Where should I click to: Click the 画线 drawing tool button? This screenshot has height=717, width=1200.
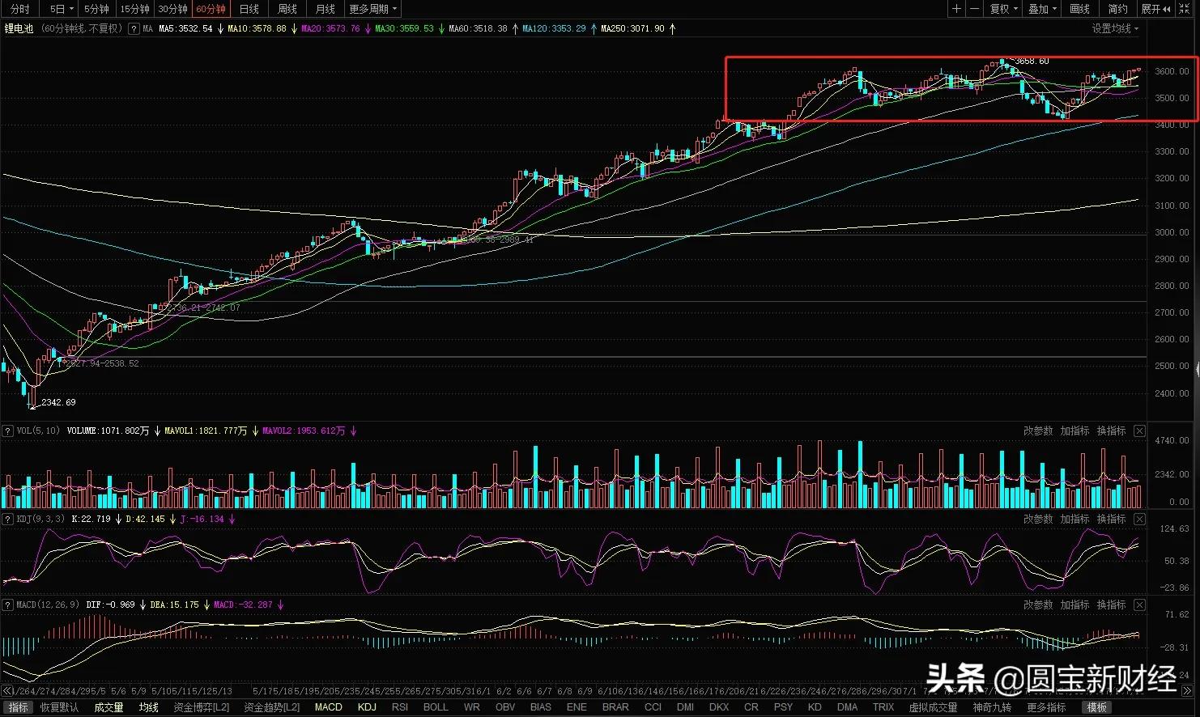point(1079,9)
